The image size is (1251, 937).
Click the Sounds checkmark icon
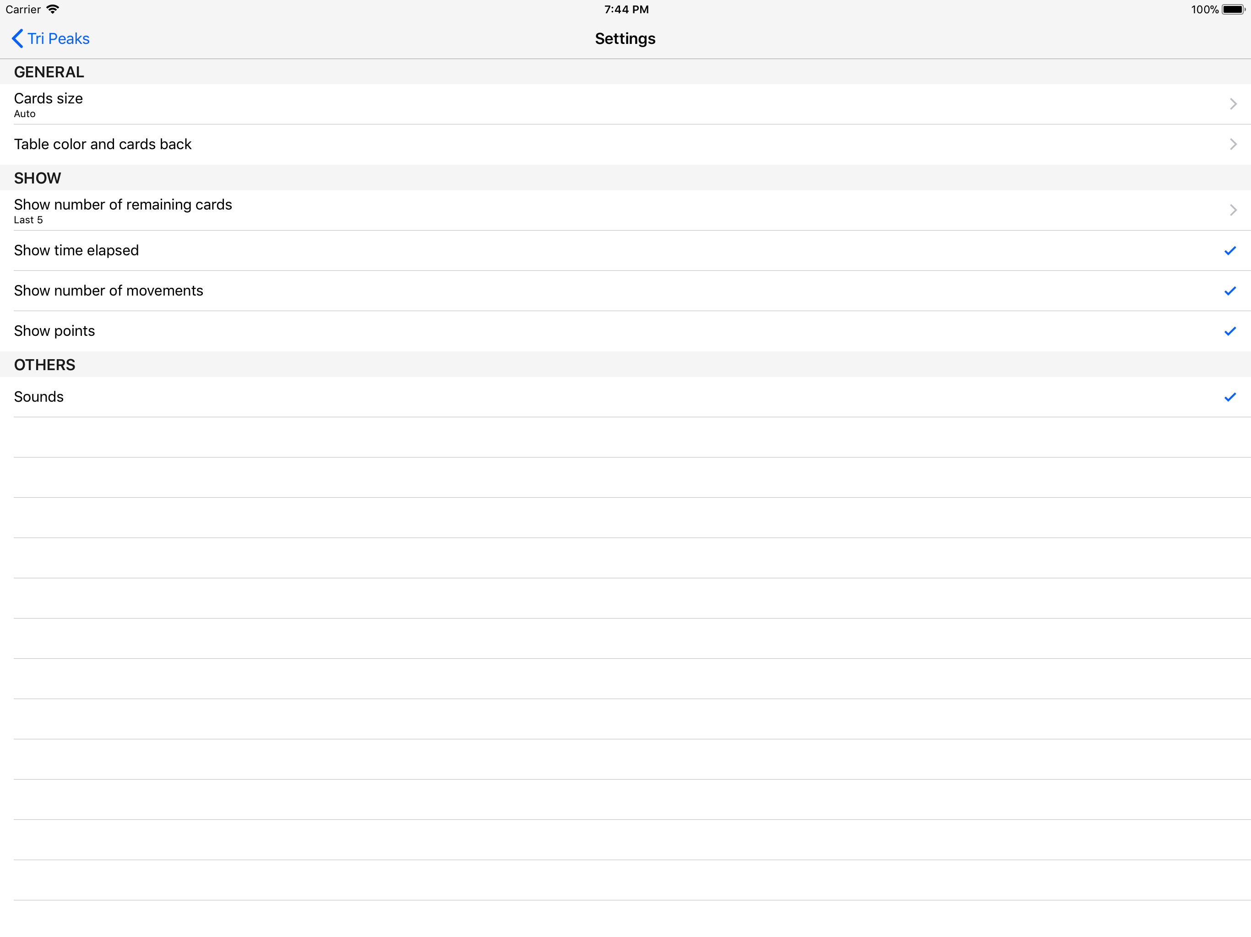point(1229,397)
